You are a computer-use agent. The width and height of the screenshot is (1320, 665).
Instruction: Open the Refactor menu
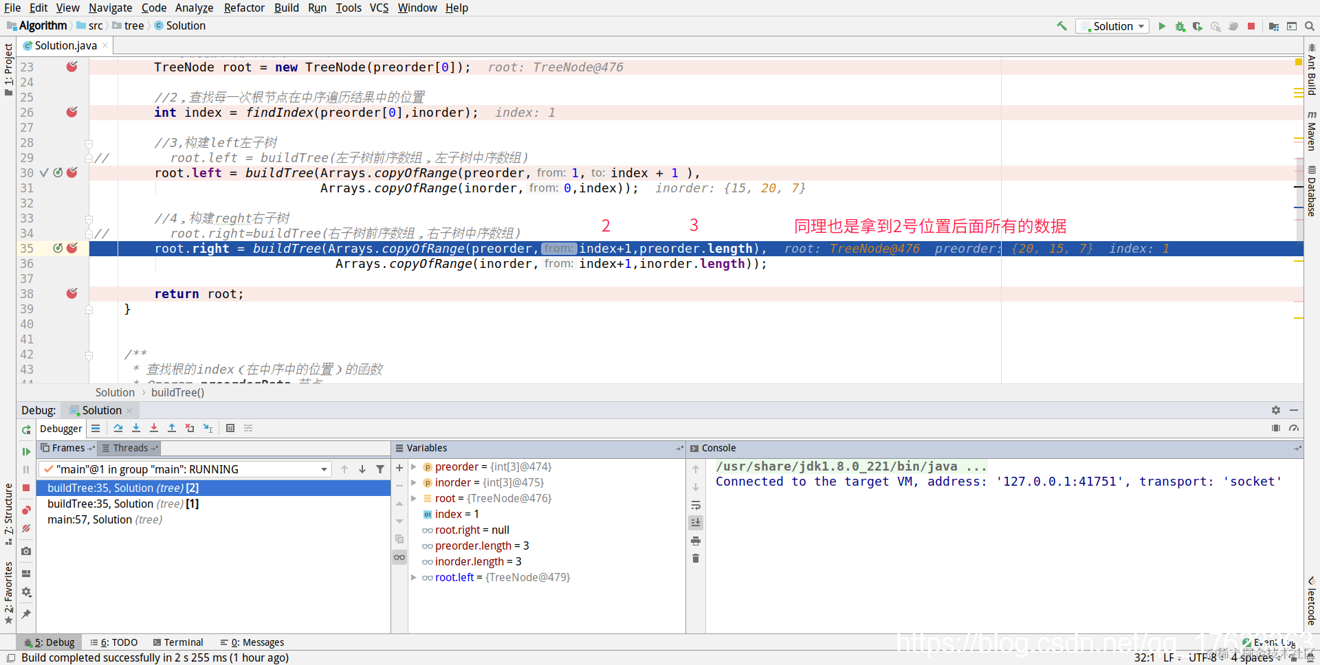pos(244,8)
